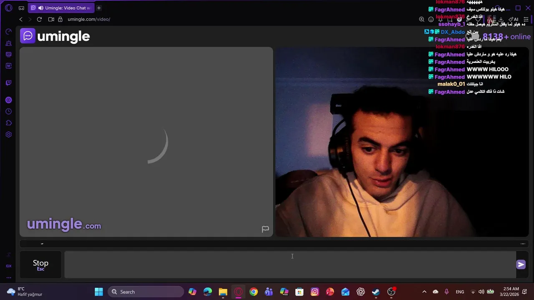Open GX Corner gamepad icon

coord(21,8)
